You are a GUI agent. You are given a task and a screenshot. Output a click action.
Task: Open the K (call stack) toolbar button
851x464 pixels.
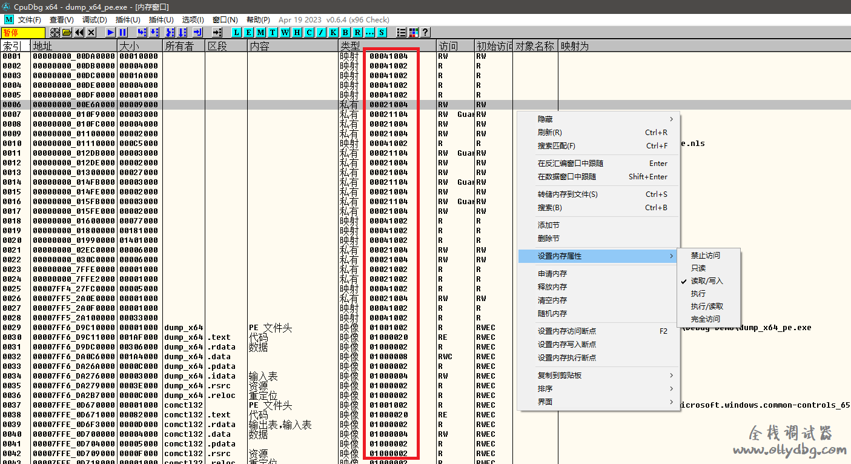pyautogui.click(x=333, y=32)
